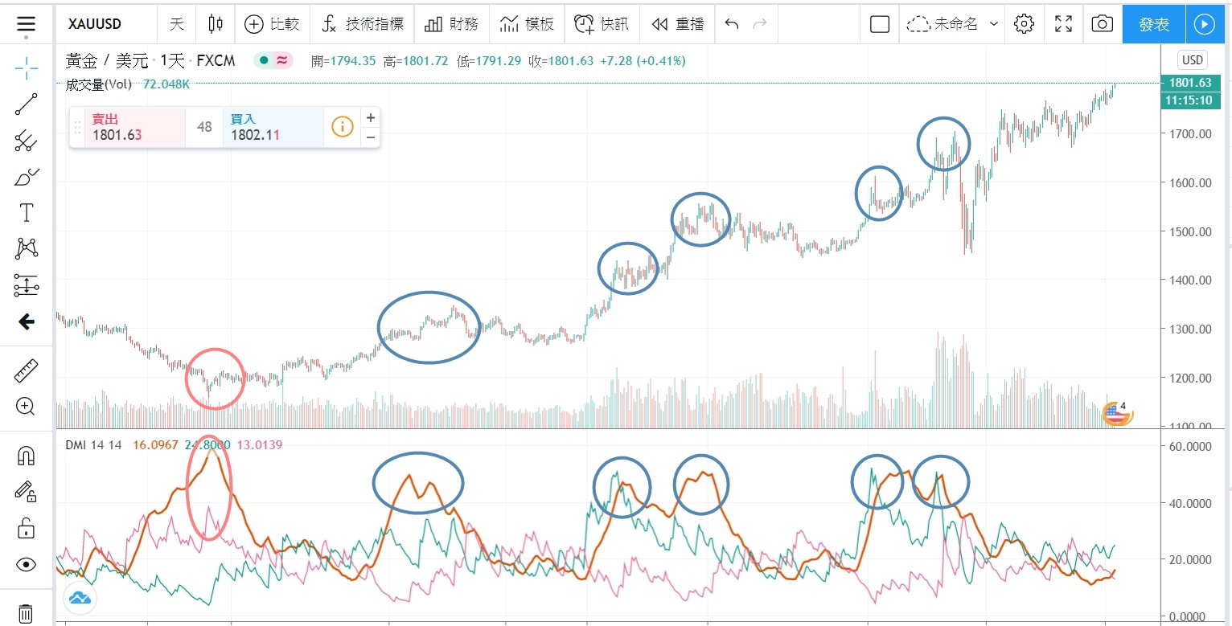Screen dimensions: 1232x626
Task: Open the chart settings gear
Action: pos(1024,24)
